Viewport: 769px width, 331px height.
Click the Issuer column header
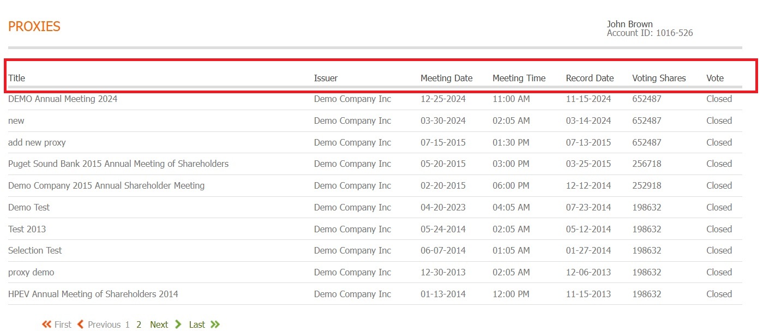(326, 78)
